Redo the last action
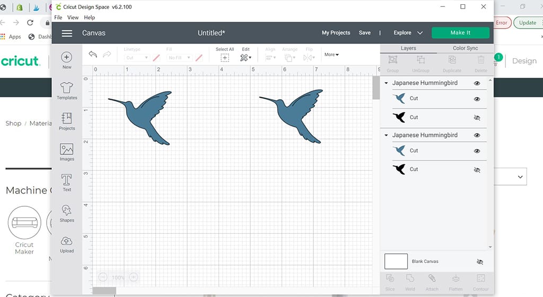543x297 pixels. coord(107,54)
